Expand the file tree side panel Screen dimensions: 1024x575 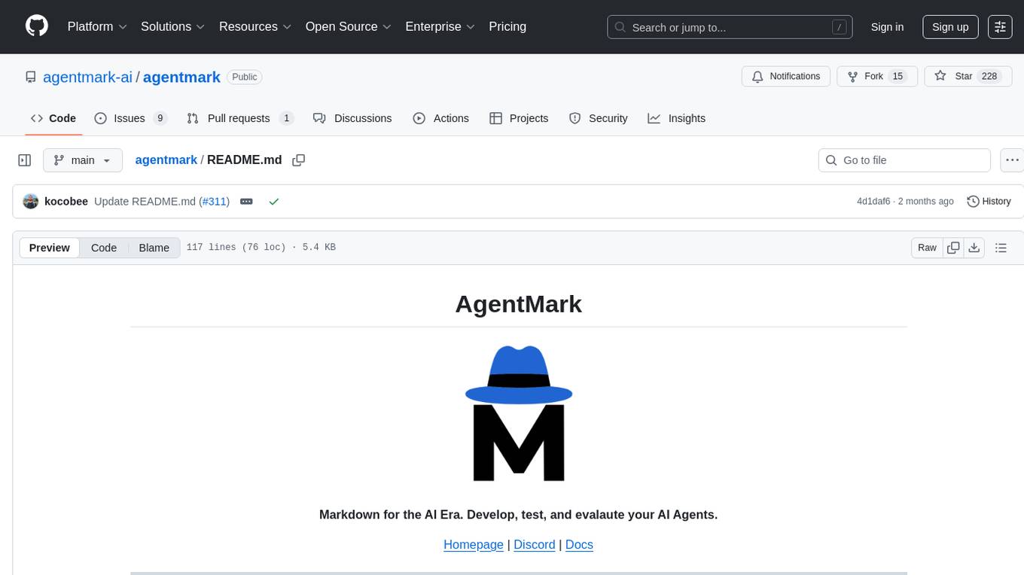coord(25,160)
